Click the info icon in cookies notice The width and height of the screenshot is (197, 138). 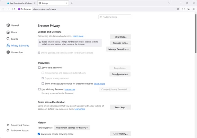point(40,42)
